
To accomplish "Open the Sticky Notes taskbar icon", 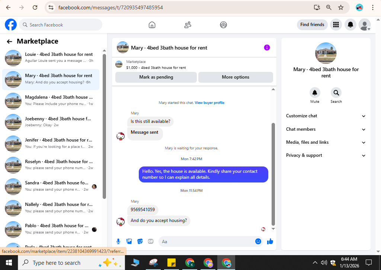I will point(172,263).
